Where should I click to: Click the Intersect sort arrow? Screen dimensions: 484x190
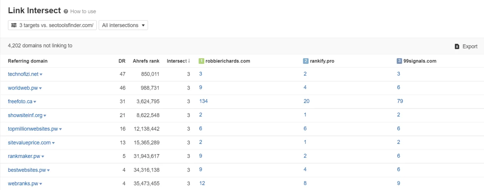point(189,61)
